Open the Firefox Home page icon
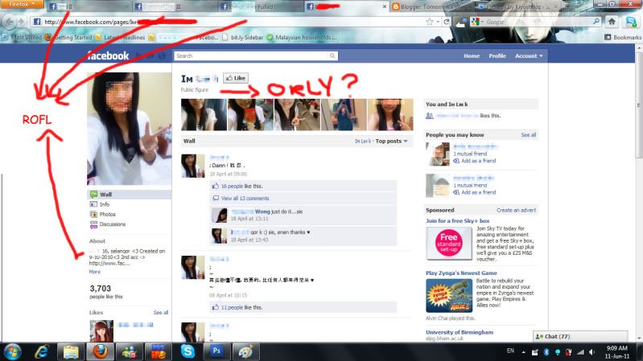This screenshot has height=361, width=643. pyautogui.click(x=612, y=22)
